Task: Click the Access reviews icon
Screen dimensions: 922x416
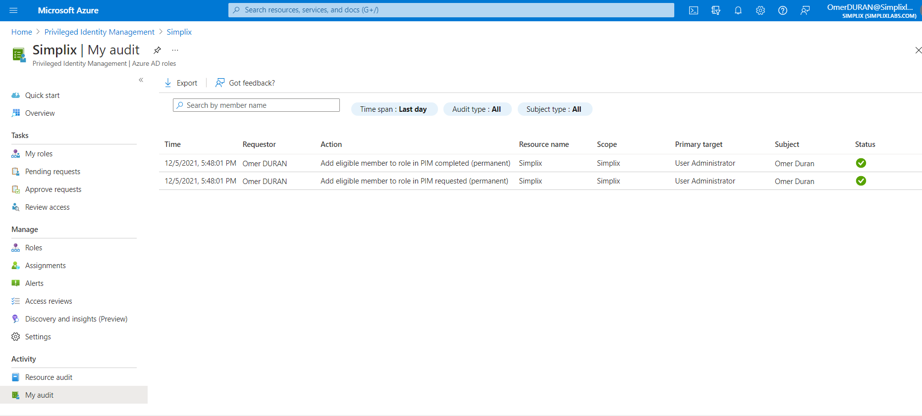Action: point(16,301)
